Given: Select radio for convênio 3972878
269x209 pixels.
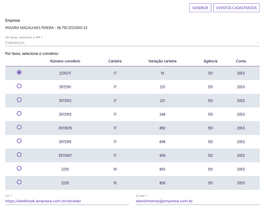Looking at the screenshot, I should [19, 127].
